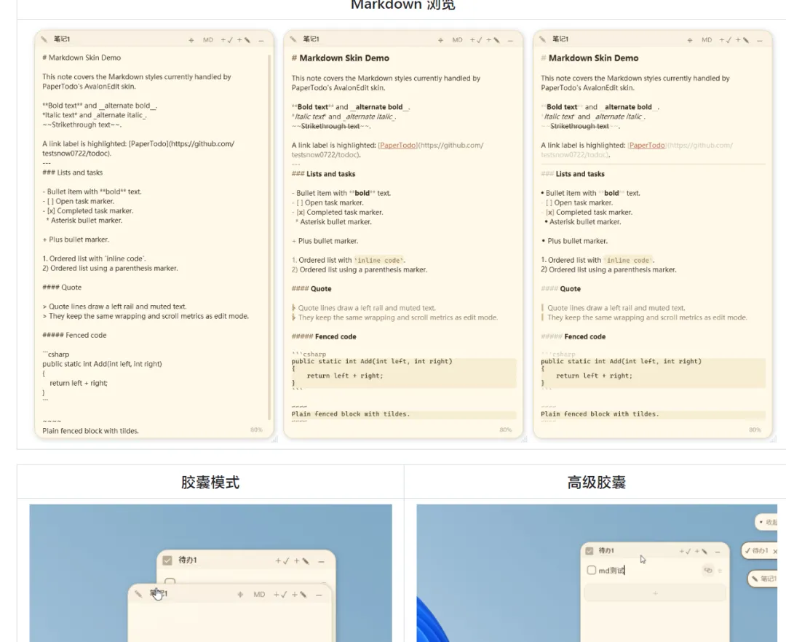This screenshot has width=786, height=642.
Task: Click 待办1 title in 胶囊模式 image
Action: coord(188,560)
